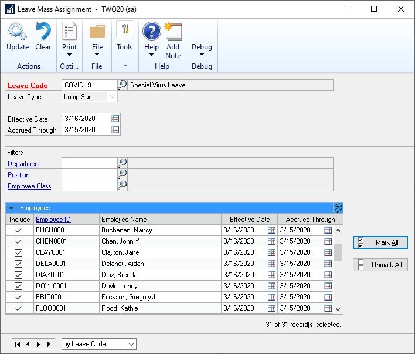
Task: Click the Help question mark icon
Action: (x=152, y=31)
